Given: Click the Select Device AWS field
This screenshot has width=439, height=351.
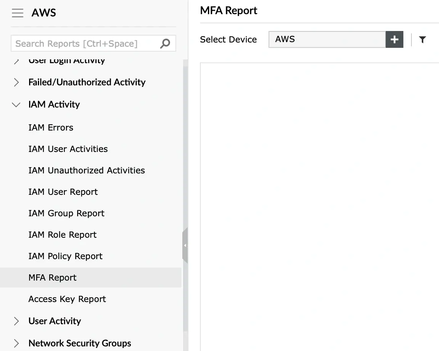Looking at the screenshot, I should click(x=327, y=39).
